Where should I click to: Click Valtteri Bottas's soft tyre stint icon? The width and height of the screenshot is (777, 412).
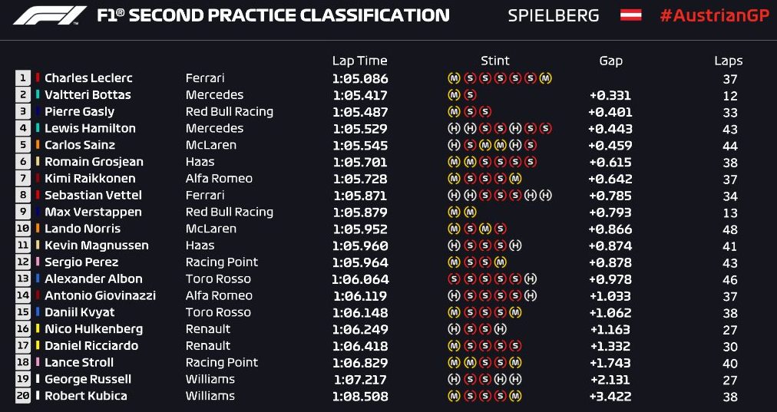pyautogui.click(x=470, y=94)
